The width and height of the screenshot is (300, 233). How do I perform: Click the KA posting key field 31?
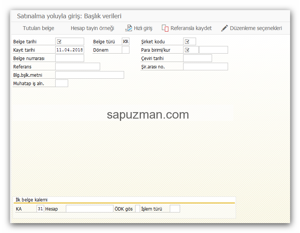[40, 209]
